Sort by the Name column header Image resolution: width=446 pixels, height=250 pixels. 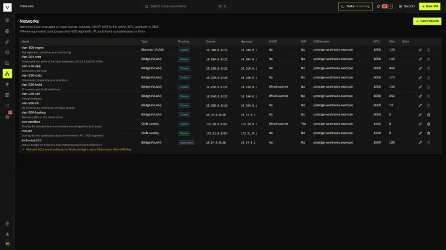(x=25, y=41)
